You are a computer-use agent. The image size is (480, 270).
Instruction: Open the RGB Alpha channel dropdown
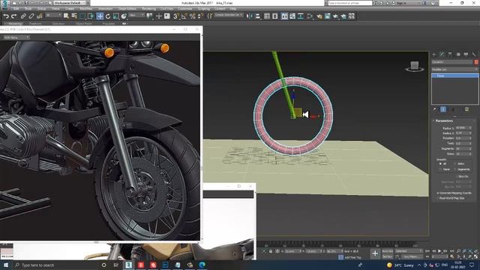pos(16,37)
